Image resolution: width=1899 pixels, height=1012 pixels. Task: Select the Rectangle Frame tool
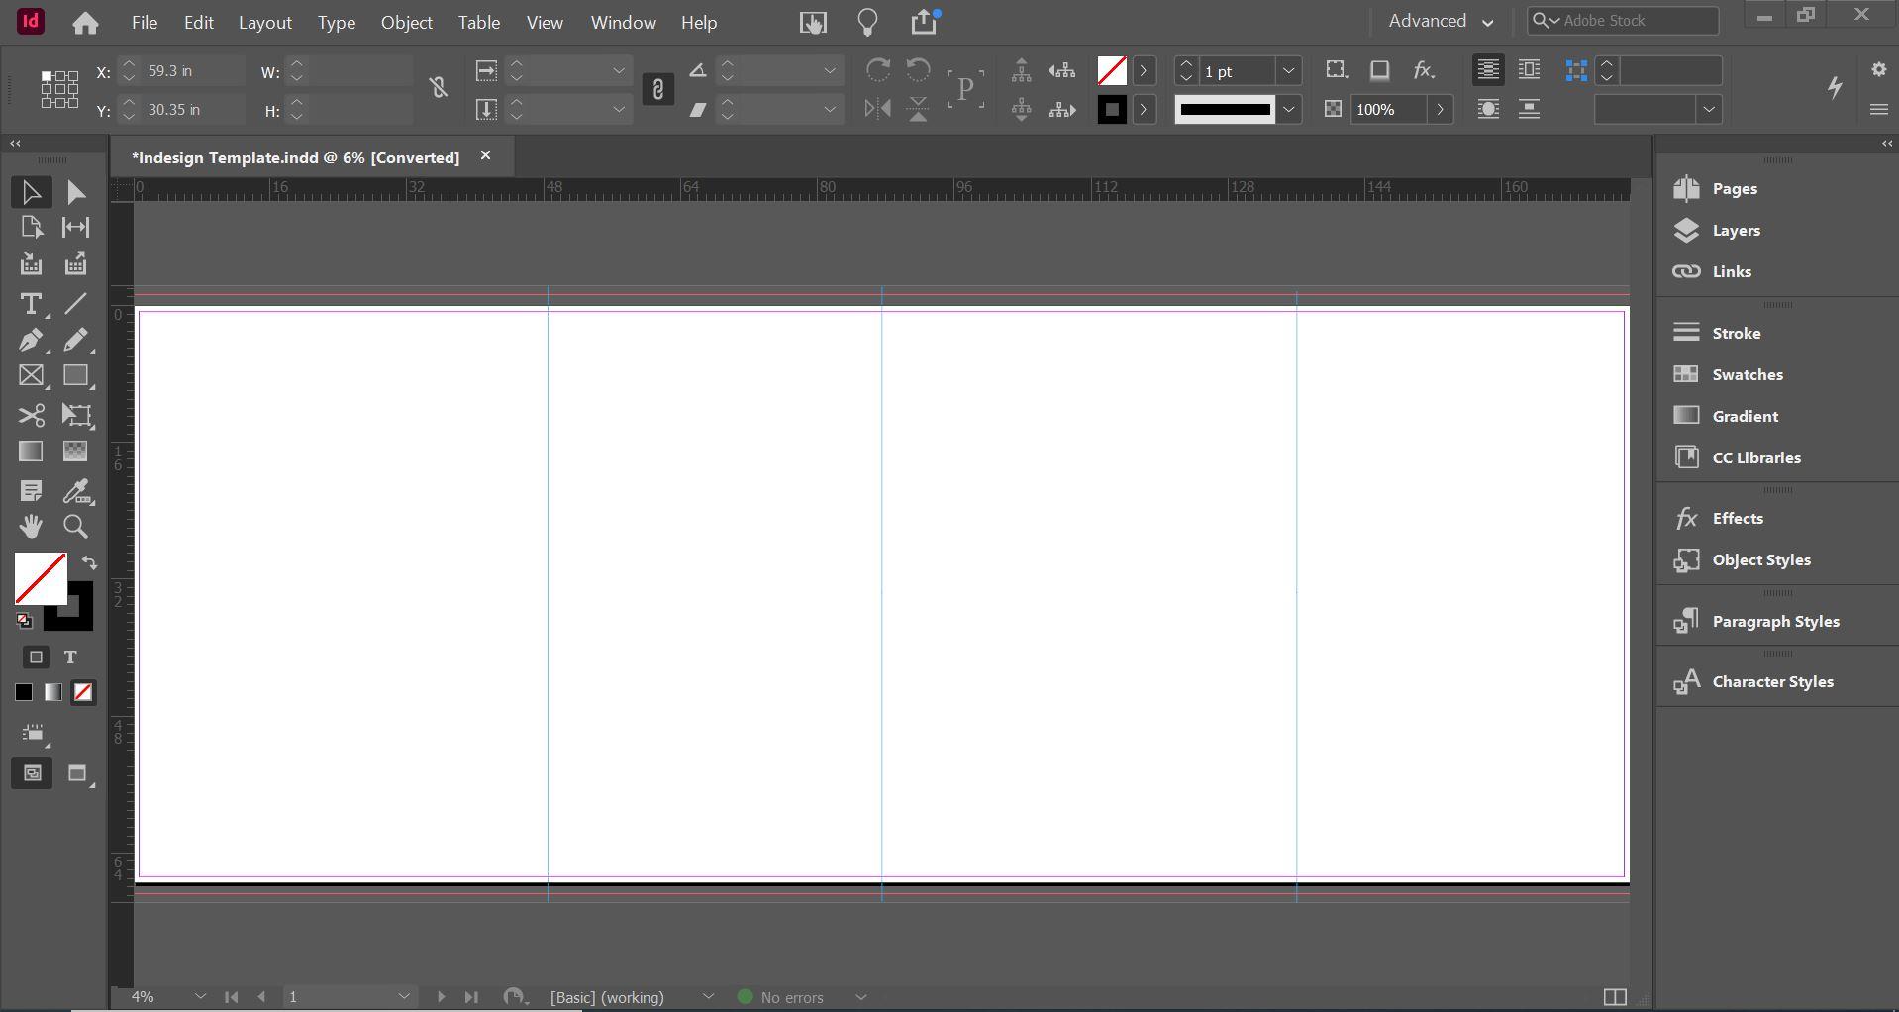pos(31,376)
